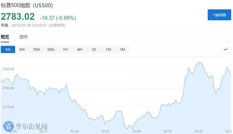Viewport: 233px width, 134px height.
Task: Click the chart peak near 03:42
Action: click(x=200, y=62)
